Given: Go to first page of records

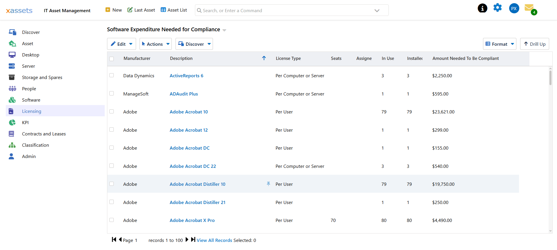Looking at the screenshot, I should pyautogui.click(x=114, y=240).
